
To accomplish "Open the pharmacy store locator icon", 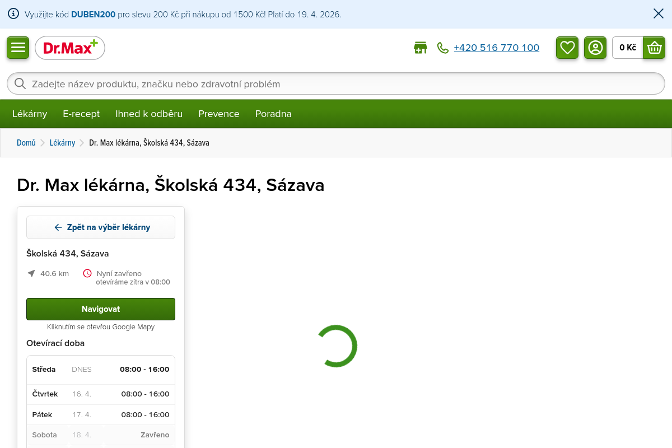I will [x=420, y=48].
